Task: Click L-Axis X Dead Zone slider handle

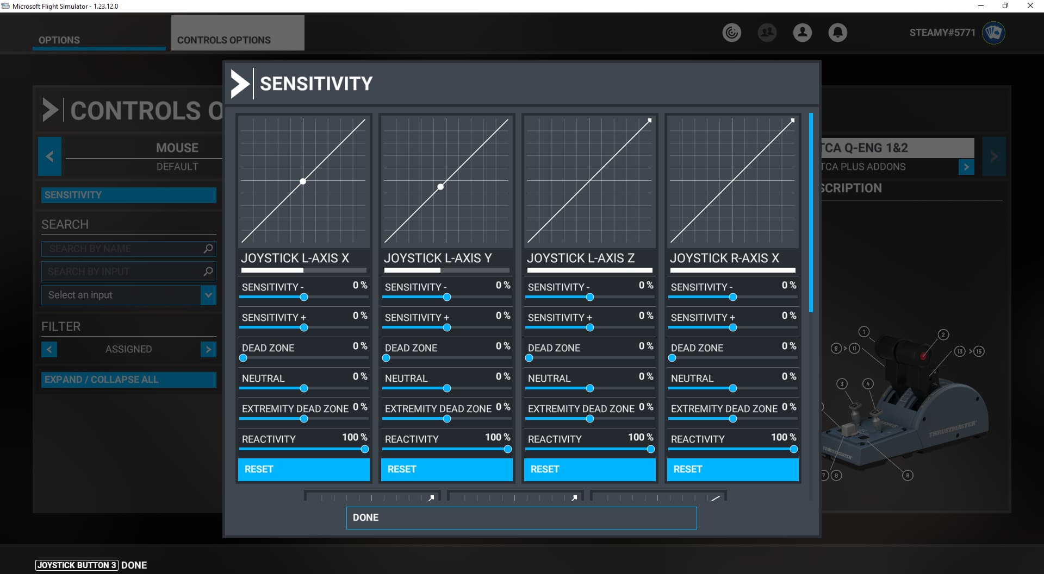Action: 243,358
